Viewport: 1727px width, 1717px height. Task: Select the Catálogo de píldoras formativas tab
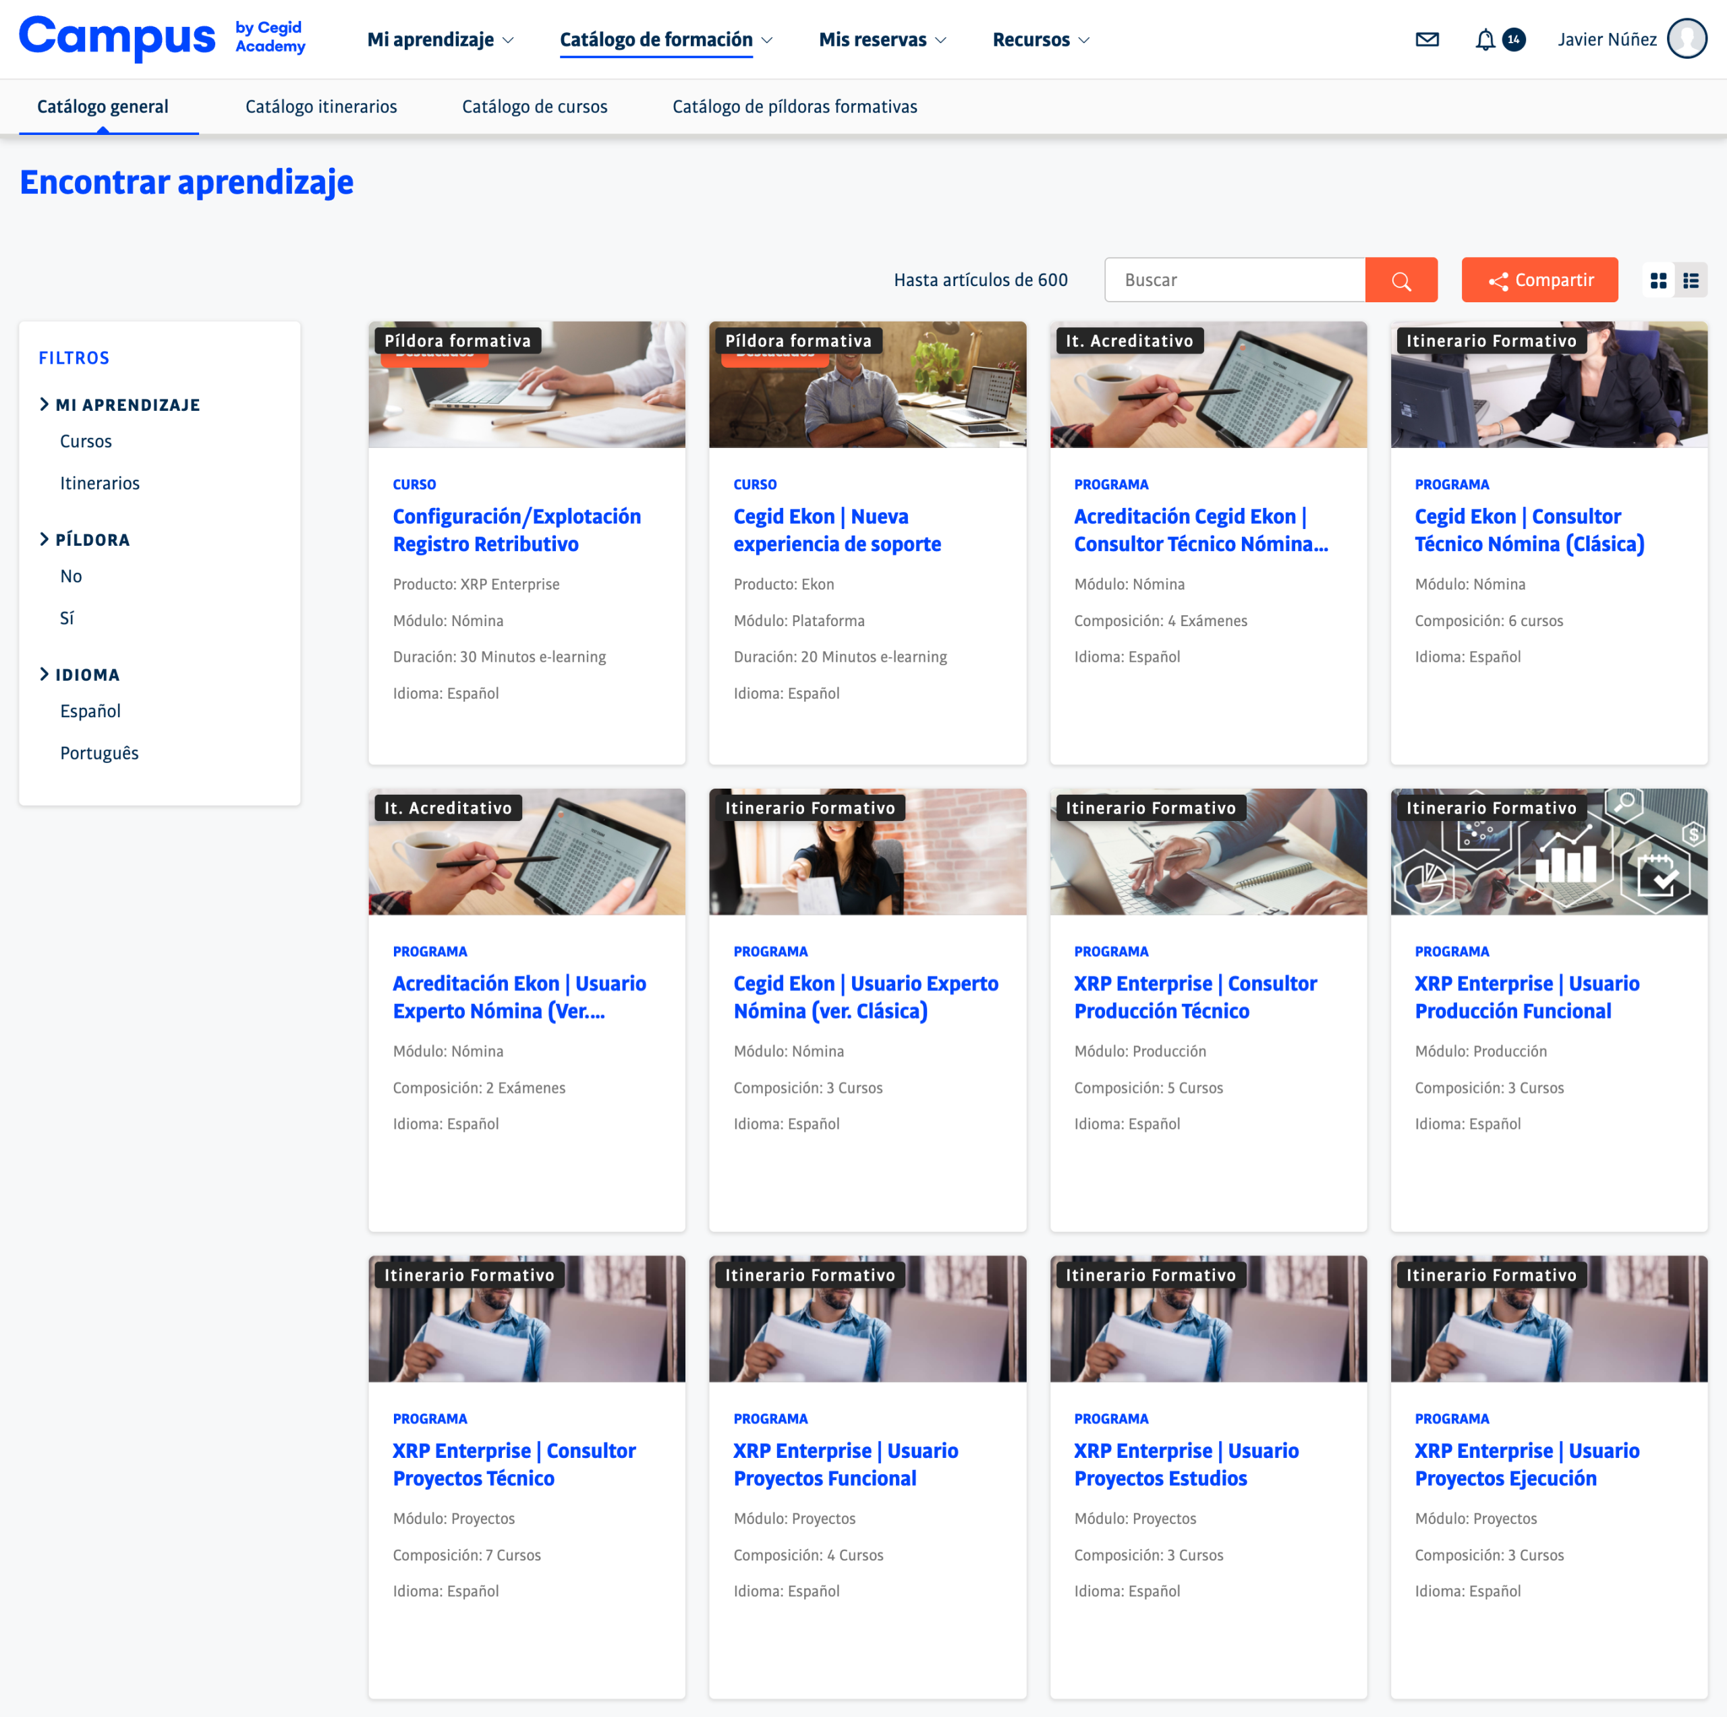[795, 107]
